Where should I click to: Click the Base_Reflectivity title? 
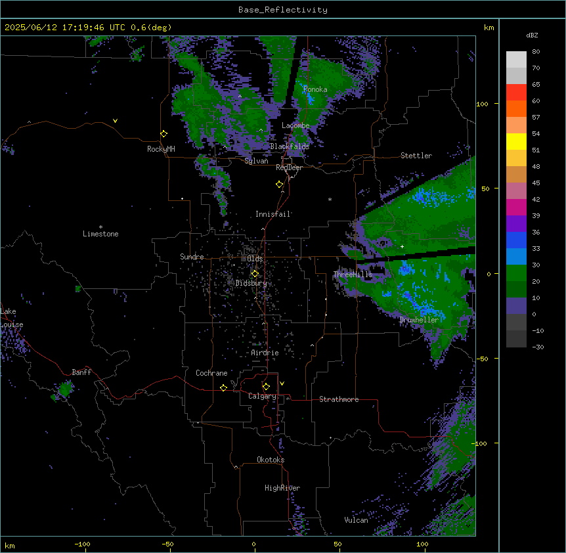pos(283,10)
